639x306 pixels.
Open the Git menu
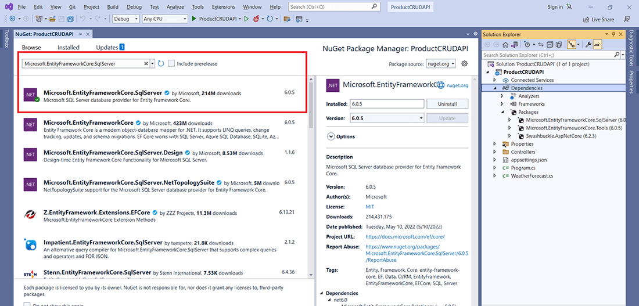click(71, 7)
